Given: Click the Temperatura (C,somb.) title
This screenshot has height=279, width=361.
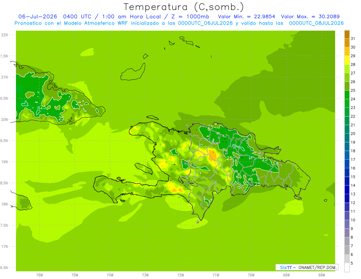Looking at the screenshot, I should (184, 7).
